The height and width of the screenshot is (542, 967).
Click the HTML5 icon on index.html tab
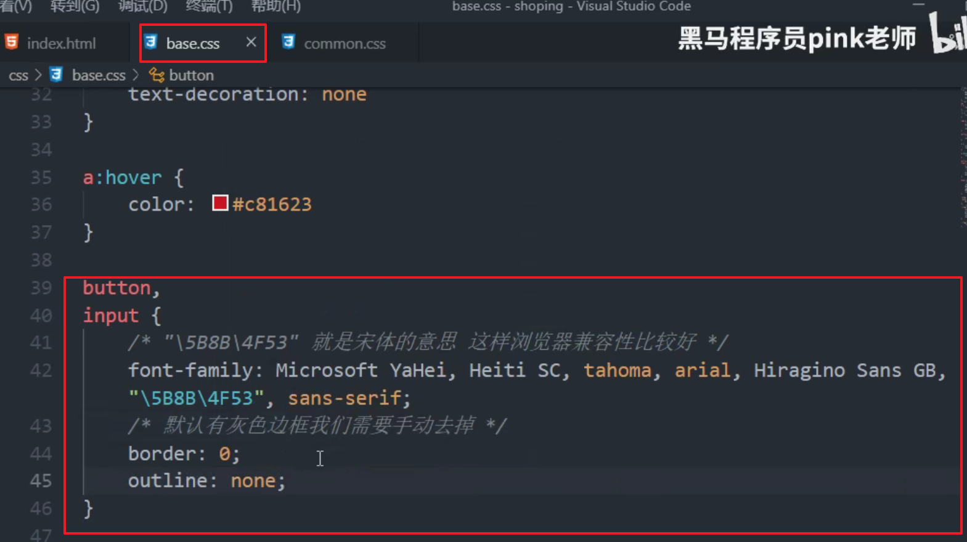pos(12,42)
